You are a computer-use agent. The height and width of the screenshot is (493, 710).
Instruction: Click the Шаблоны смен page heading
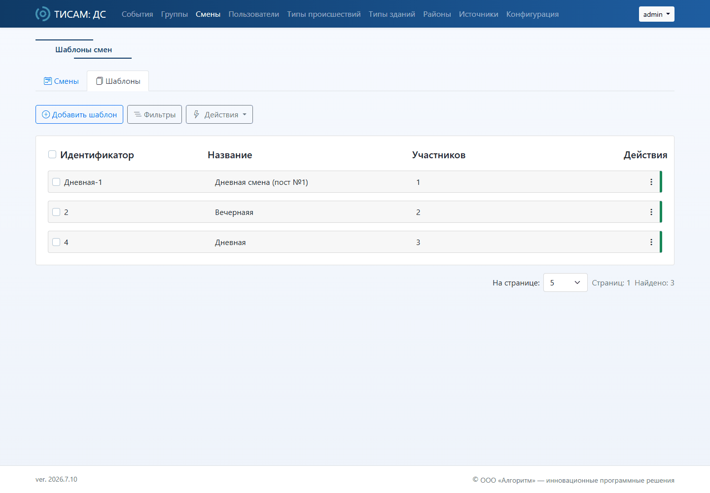click(83, 49)
